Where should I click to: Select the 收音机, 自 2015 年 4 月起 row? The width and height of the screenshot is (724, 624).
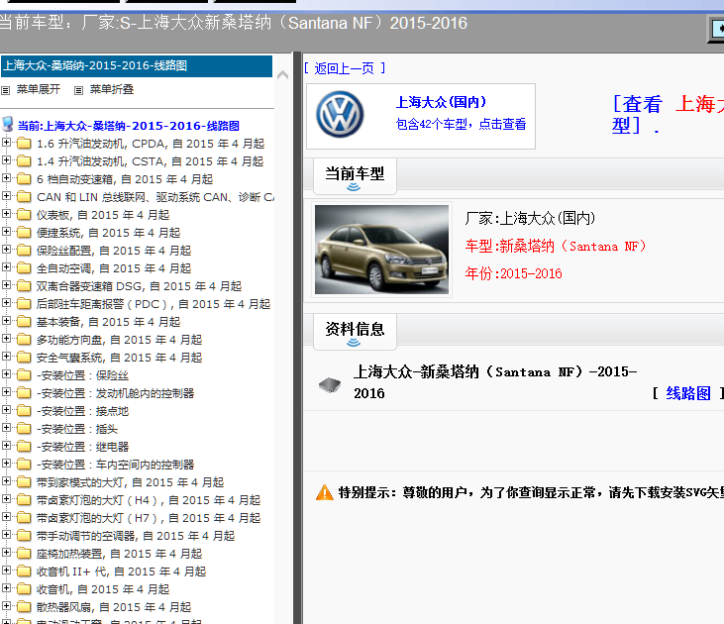(x=102, y=589)
